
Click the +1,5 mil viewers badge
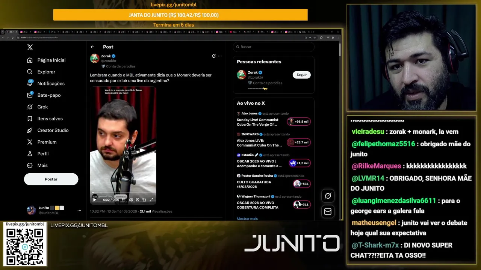(300, 163)
